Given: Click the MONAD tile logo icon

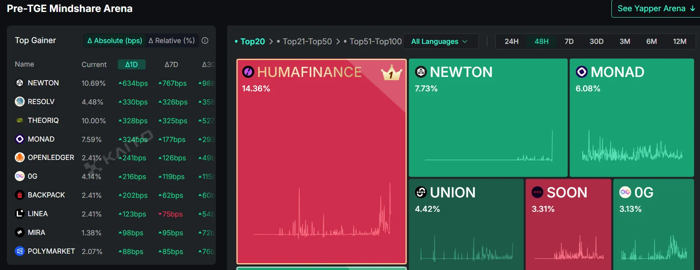Looking at the screenshot, I should [581, 72].
